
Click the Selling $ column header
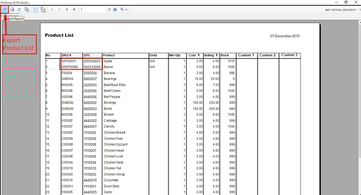pos(211,55)
